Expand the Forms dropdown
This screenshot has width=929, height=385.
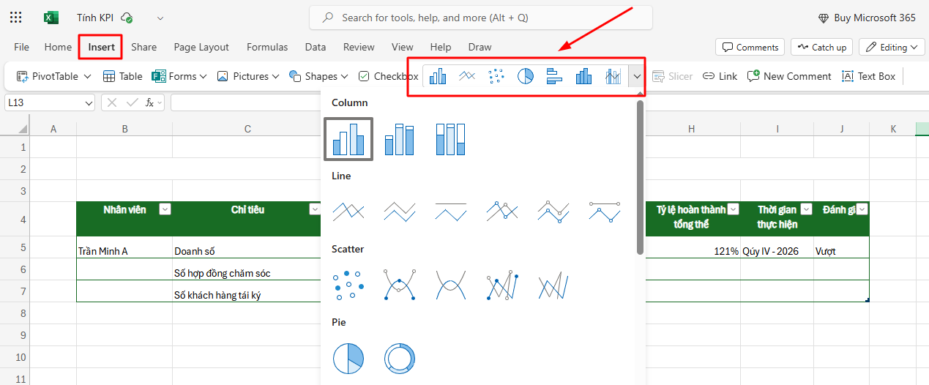(203, 76)
